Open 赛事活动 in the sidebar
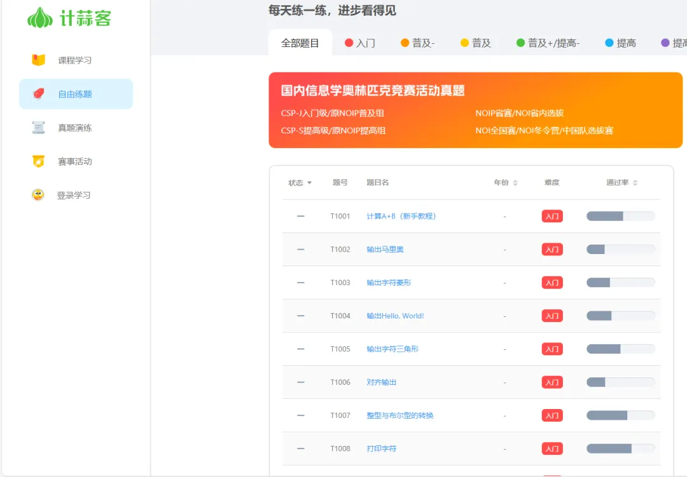The image size is (687, 477). 76,161
